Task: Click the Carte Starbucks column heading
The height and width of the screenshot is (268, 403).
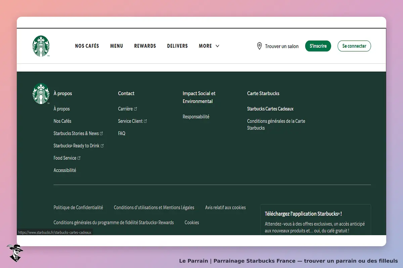Action: (x=263, y=93)
